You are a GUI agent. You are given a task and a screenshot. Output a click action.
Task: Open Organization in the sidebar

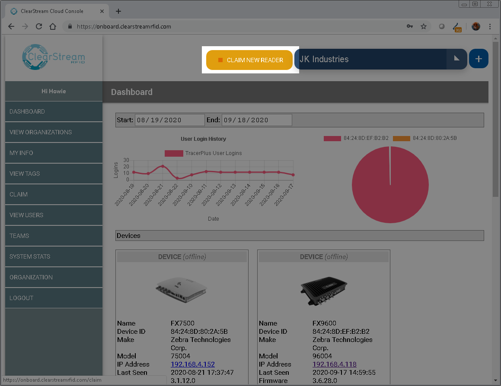54,278
